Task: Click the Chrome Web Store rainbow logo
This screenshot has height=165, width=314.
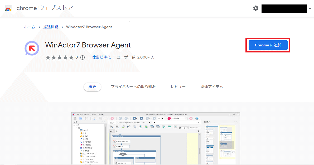Action: (8, 8)
